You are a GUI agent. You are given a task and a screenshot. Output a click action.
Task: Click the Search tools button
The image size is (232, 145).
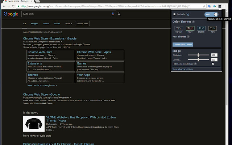click(82, 24)
